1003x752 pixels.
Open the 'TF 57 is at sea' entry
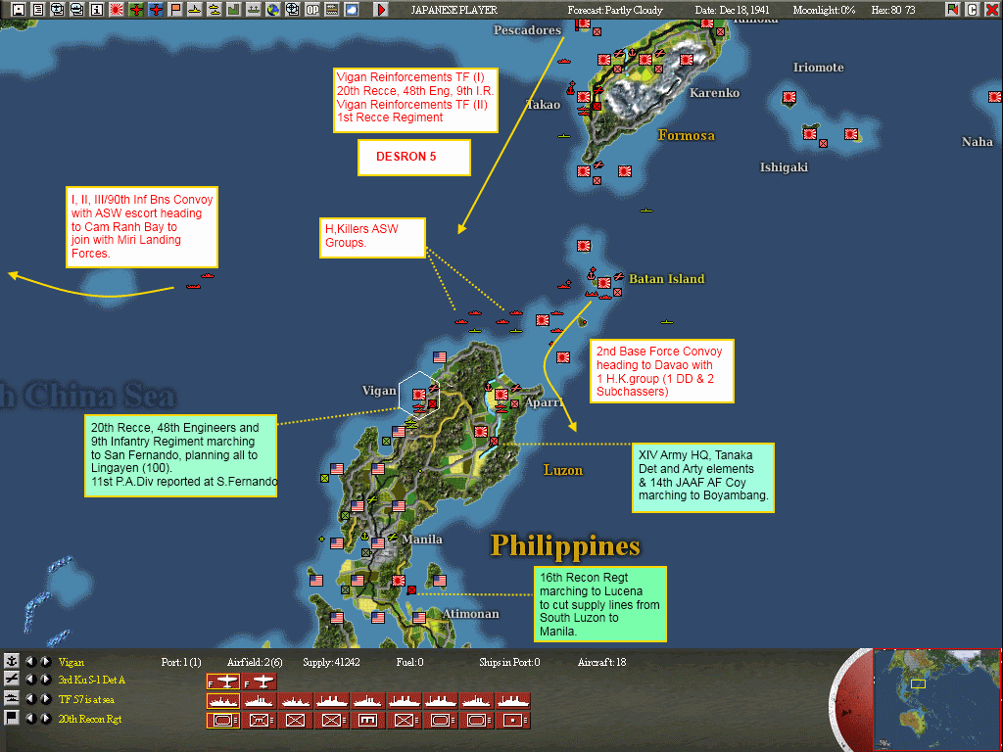pyautogui.click(x=86, y=699)
